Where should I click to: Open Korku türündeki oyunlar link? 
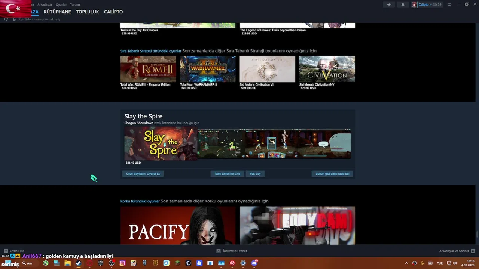tap(140, 201)
